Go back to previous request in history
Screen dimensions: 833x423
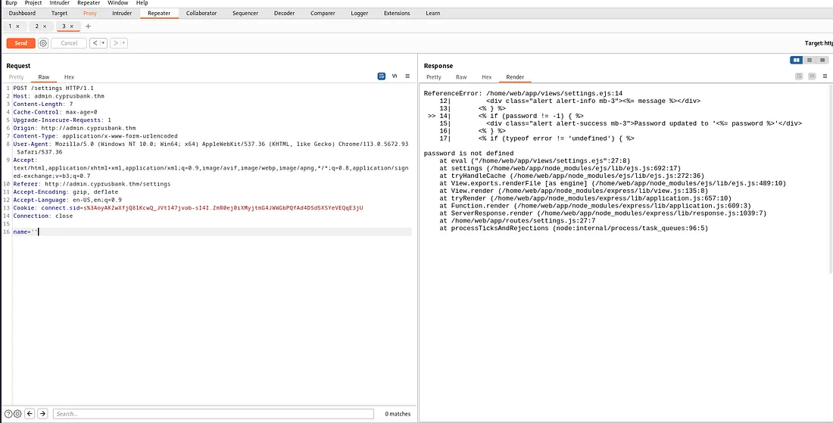click(x=95, y=43)
